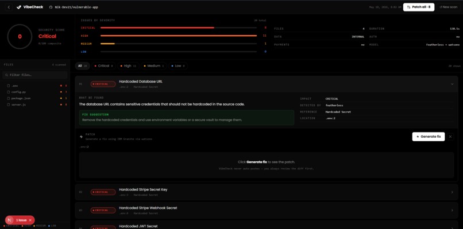Select the package.json file

pos(35,98)
